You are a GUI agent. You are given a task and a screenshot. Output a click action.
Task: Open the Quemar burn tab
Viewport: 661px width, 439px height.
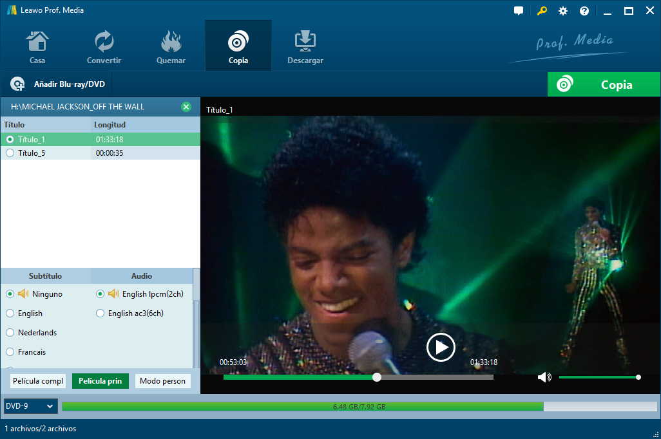(x=171, y=46)
